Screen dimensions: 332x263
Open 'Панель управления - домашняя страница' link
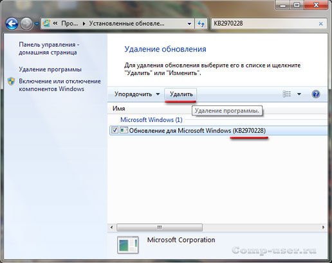click(x=49, y=49)
